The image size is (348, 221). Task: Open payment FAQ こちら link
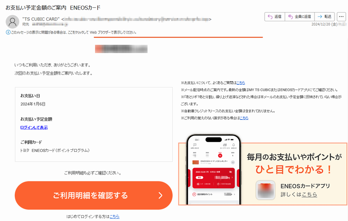[240, 83]
